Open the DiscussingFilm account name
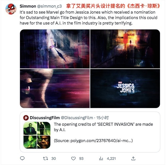The width and height of the screenshot is (166, 165). [45, 118]
